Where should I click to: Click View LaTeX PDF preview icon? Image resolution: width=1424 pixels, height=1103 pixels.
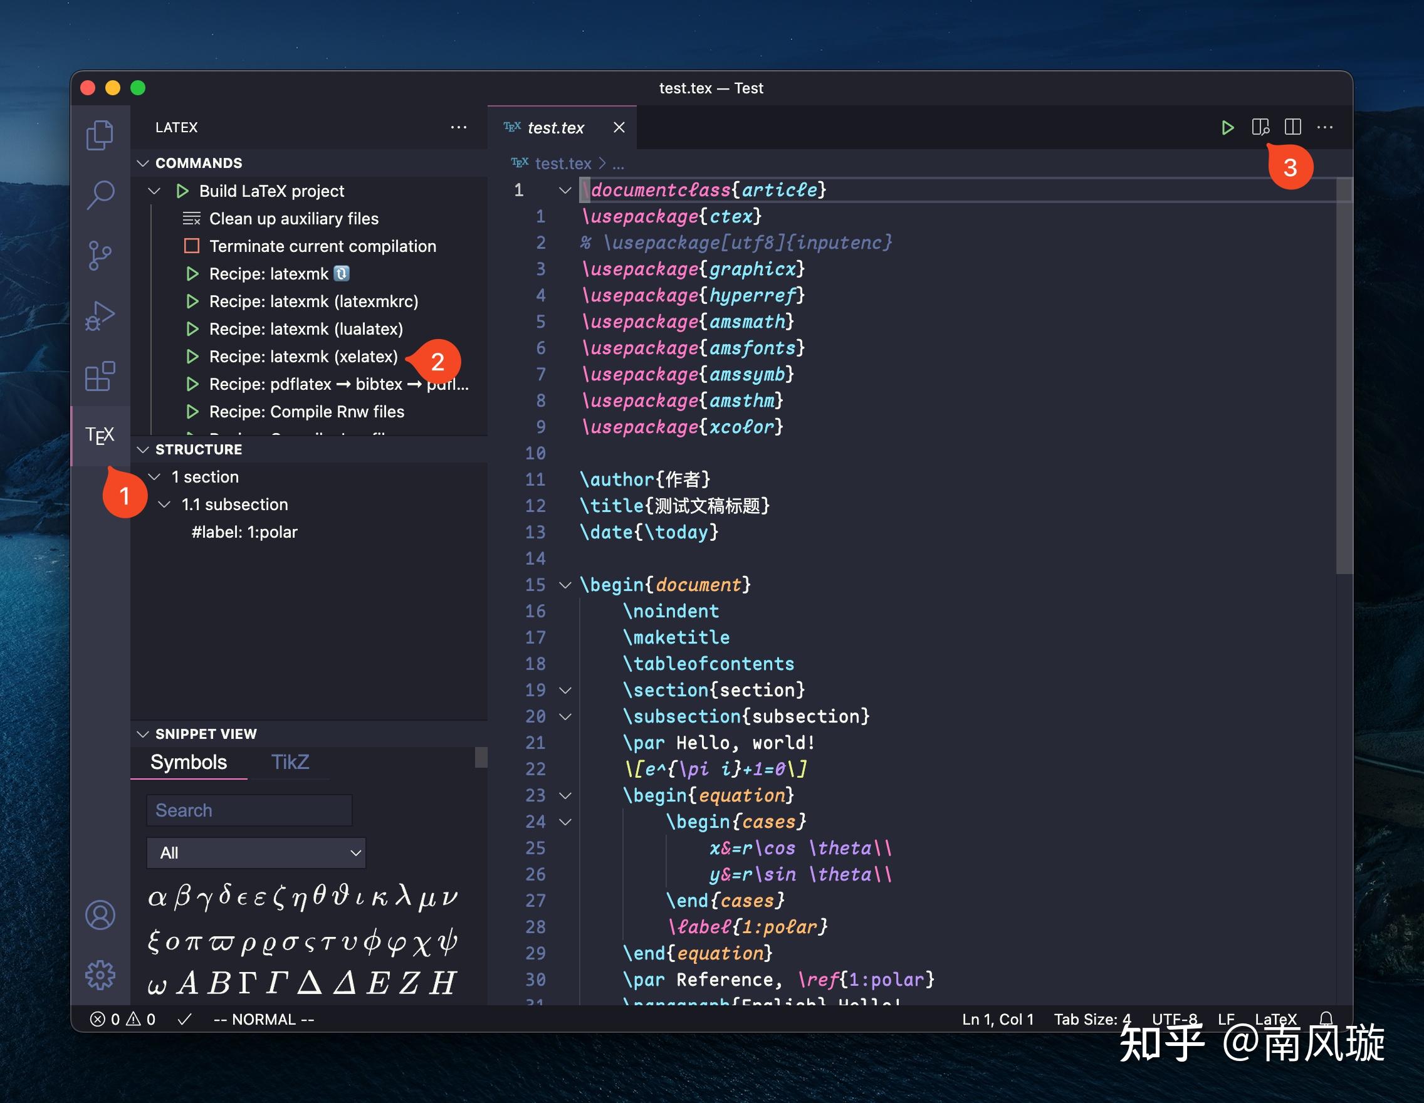(x=1260, y=127)
